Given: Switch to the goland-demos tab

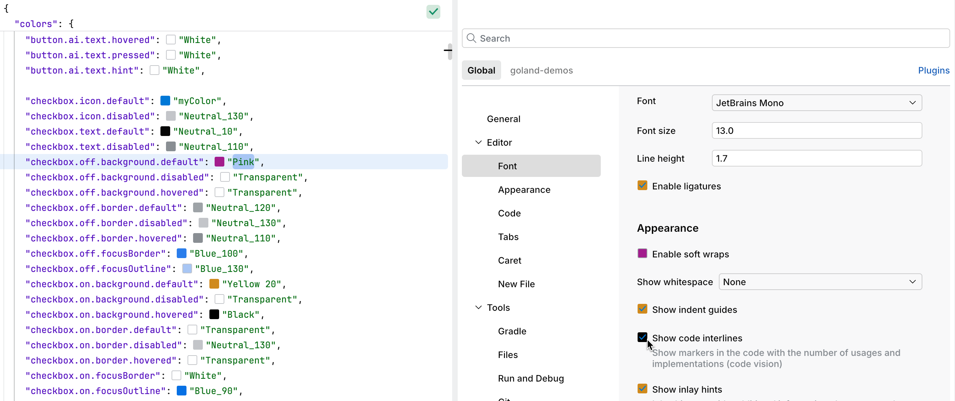Looking at the screenshot, I should [541, 70].
